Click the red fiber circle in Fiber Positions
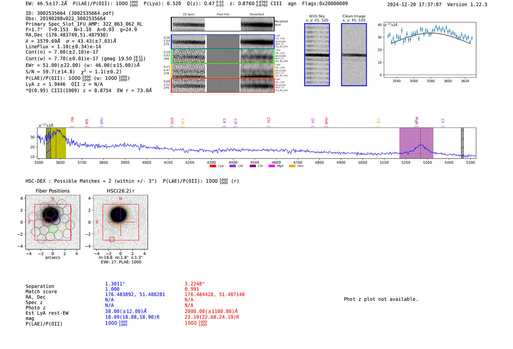Screen dimensions: 513x349 coord(47,222)
